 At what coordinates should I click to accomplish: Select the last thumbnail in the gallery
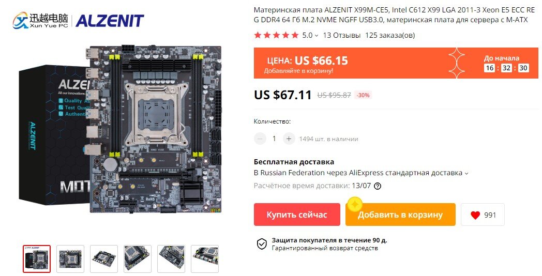[x=205, y=259]
